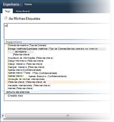Select suggestion Apenas Interno (Confidencialidade)

point(25,70)
